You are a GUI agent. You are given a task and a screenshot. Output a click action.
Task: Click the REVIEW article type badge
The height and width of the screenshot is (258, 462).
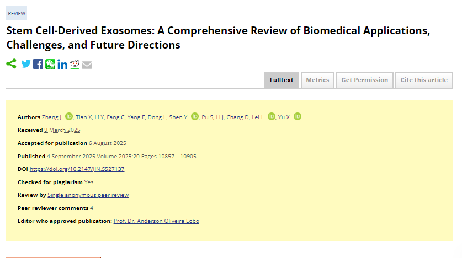[17, 13]
